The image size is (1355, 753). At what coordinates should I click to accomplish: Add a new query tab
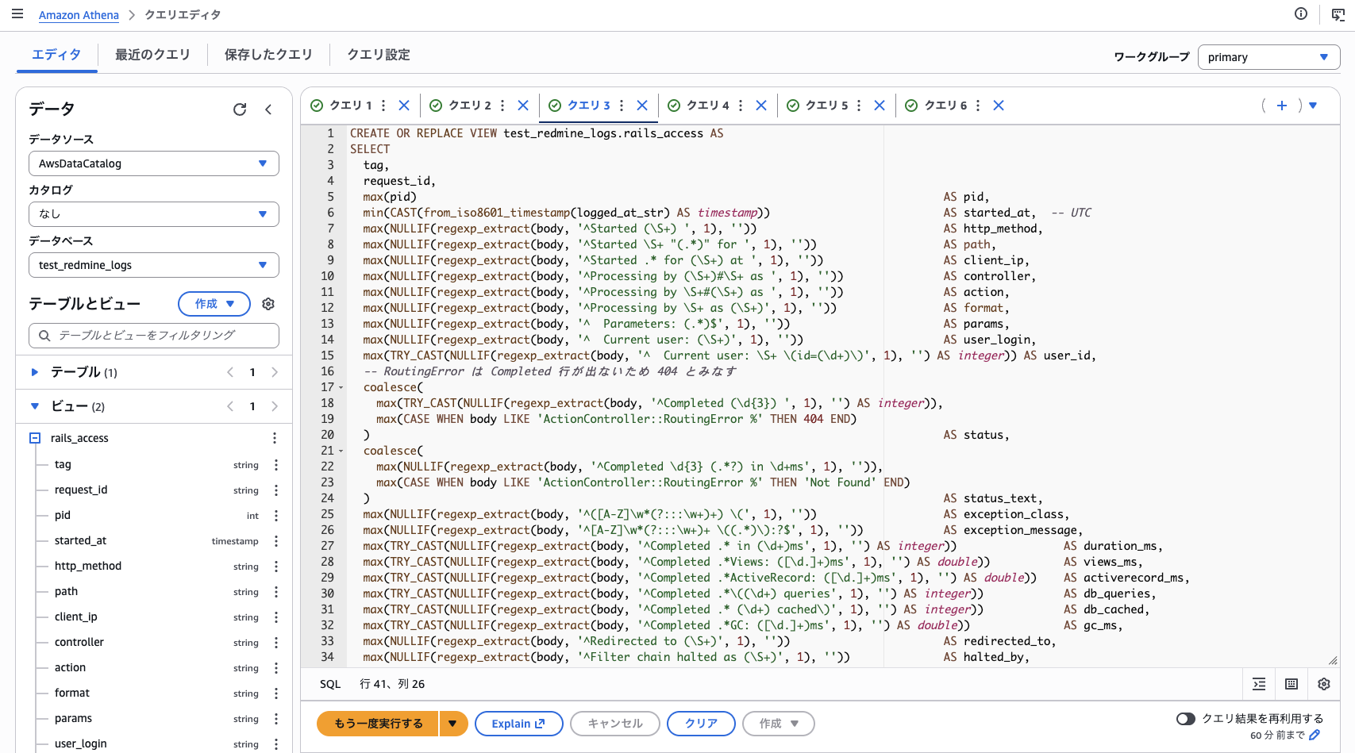(x=1282, y=106)
